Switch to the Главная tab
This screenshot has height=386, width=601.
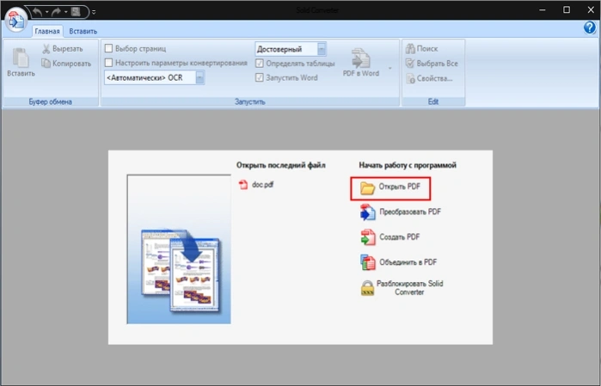47,32
